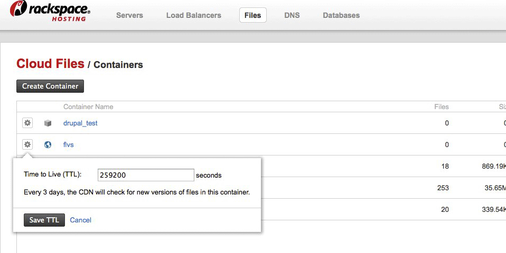Open the flvs container link
506x253 pixels.
pyautogui.click(x=69, y=144)
